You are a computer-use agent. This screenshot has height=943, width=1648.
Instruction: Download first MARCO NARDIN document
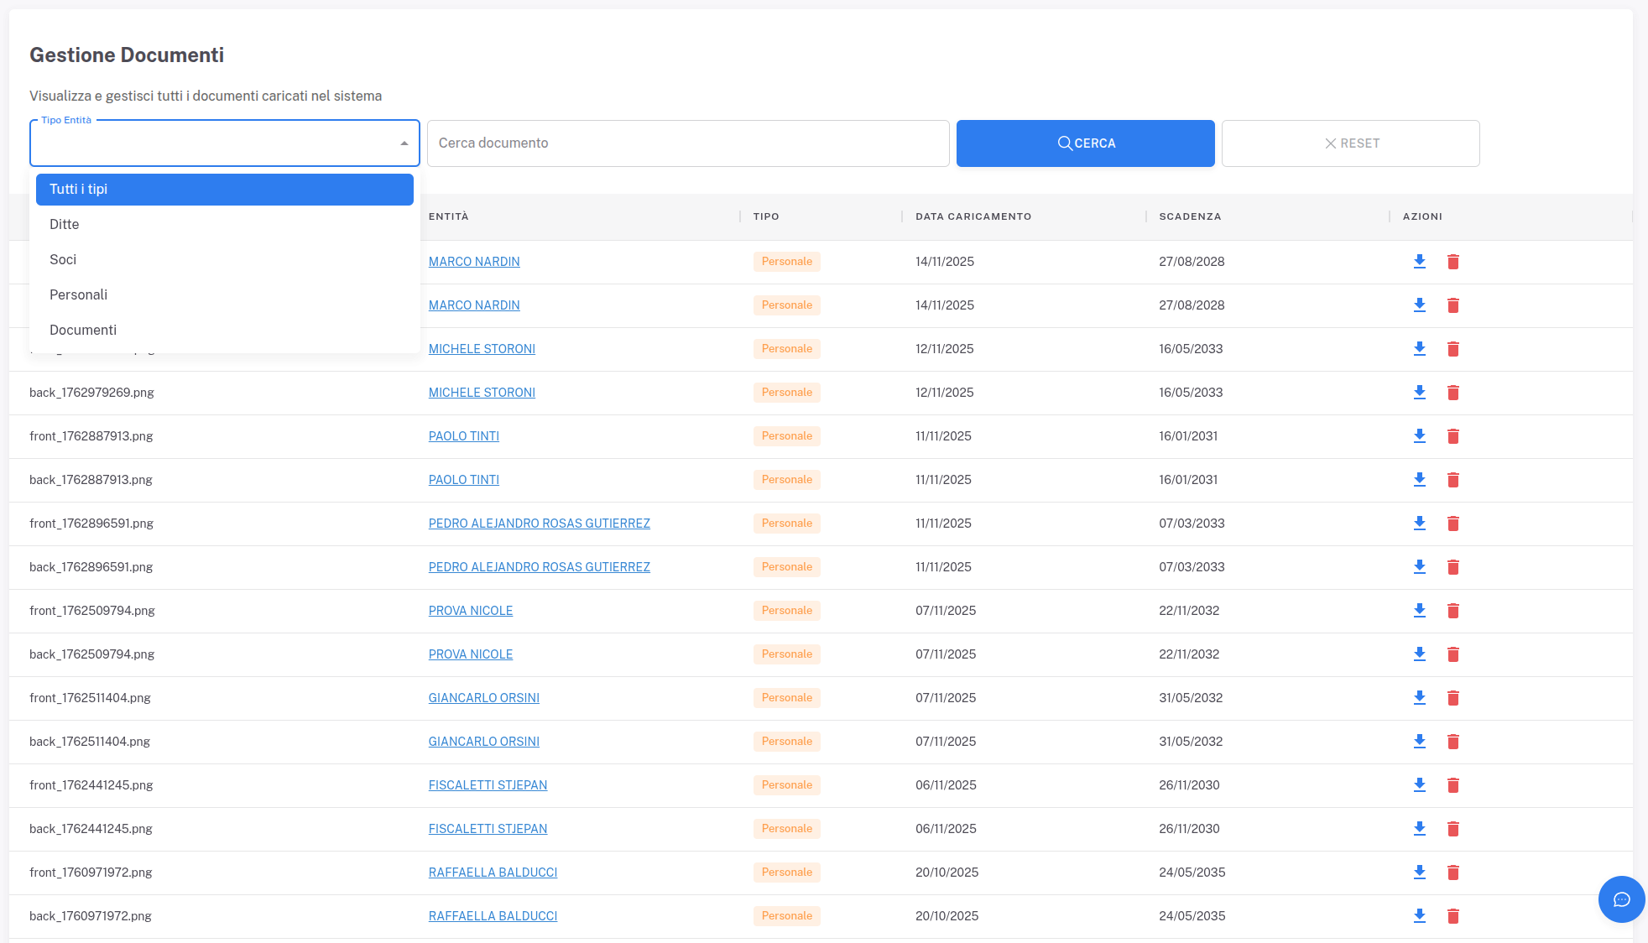tap(1419, 262)
